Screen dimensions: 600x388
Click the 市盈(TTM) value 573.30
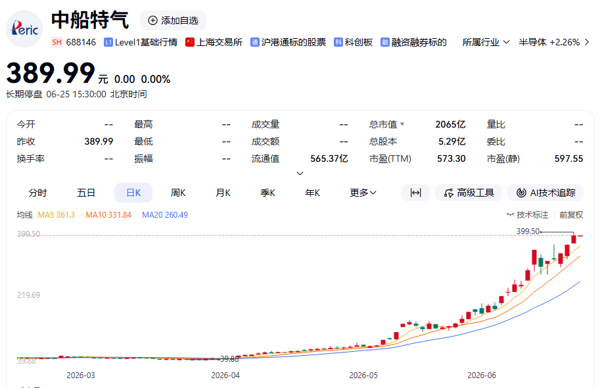point(451,158)
